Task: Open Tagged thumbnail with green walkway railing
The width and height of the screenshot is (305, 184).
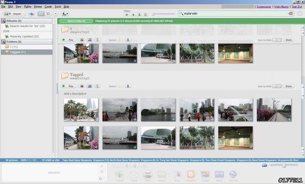Action: [274, 110]
